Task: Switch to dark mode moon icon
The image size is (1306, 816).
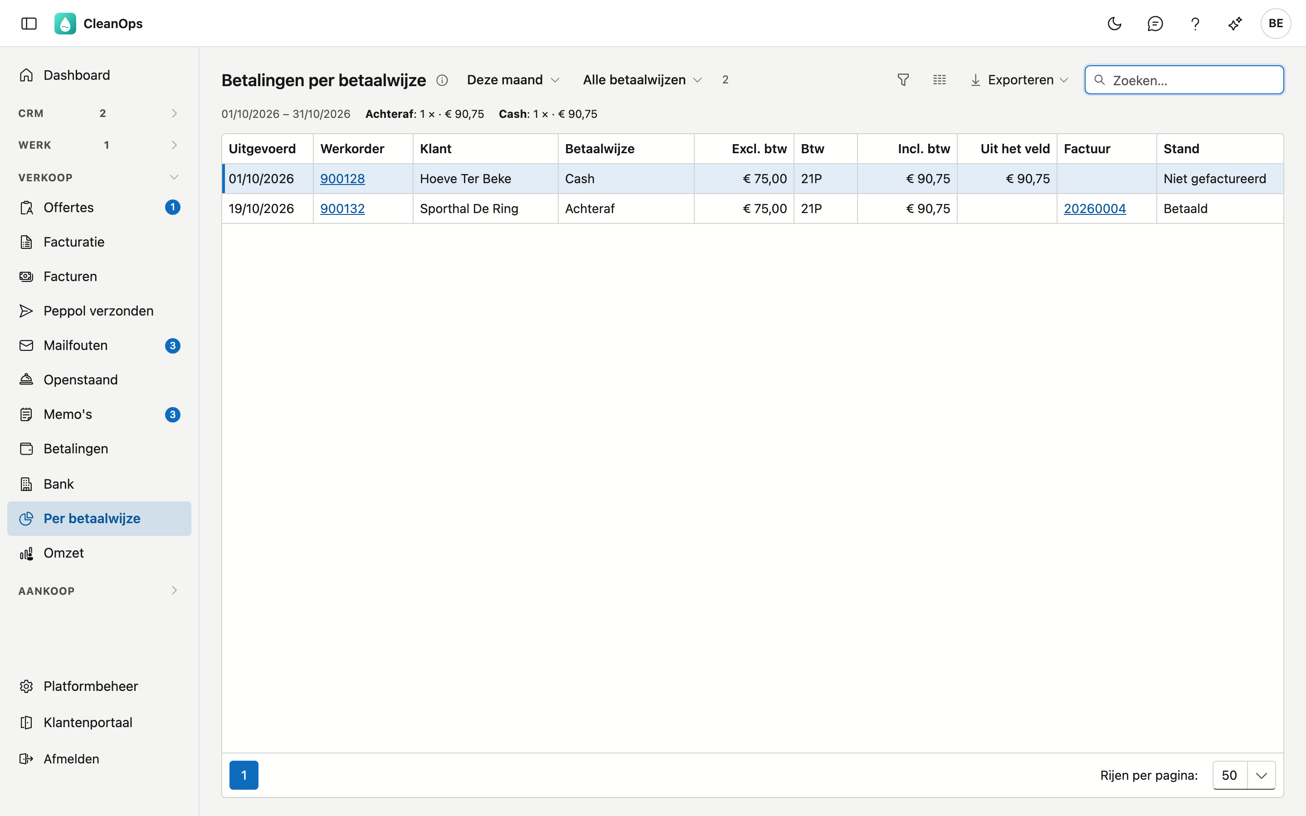Action: (x=1115, y=23)
